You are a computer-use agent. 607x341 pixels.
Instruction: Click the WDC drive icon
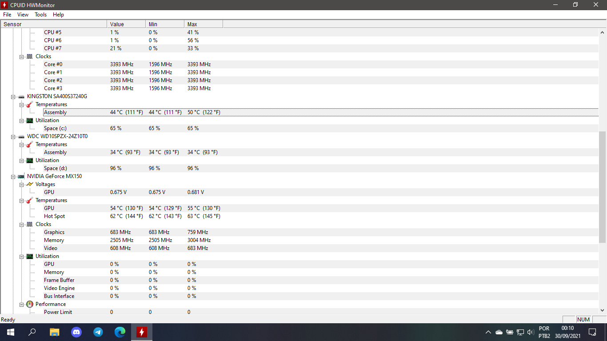21,136
